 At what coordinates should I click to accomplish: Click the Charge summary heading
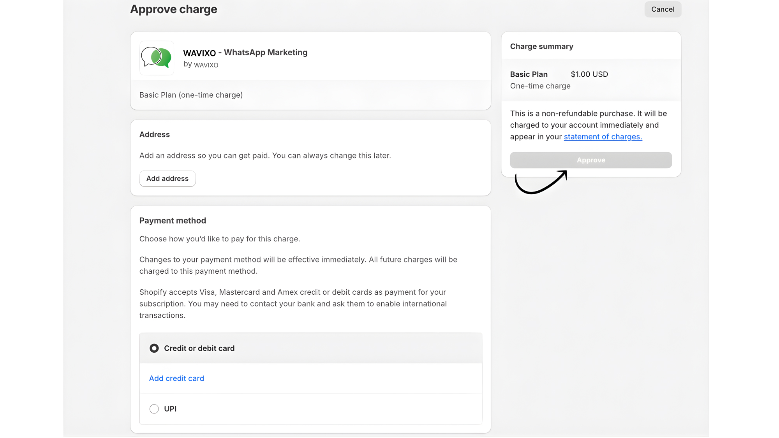tap(541, 46)
